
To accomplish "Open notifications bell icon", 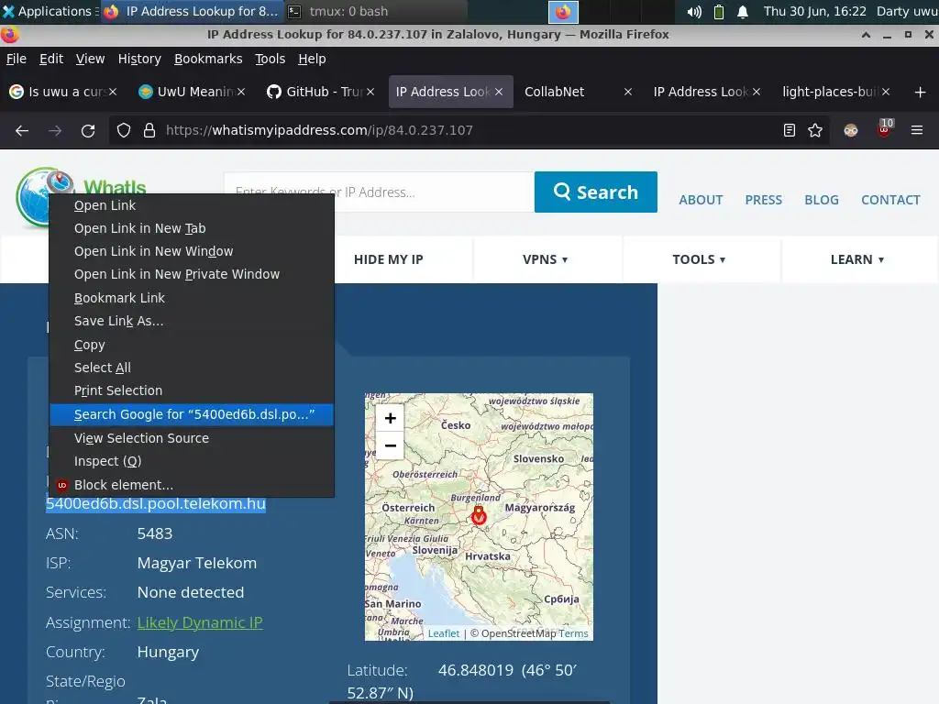I will pos(743,11).
